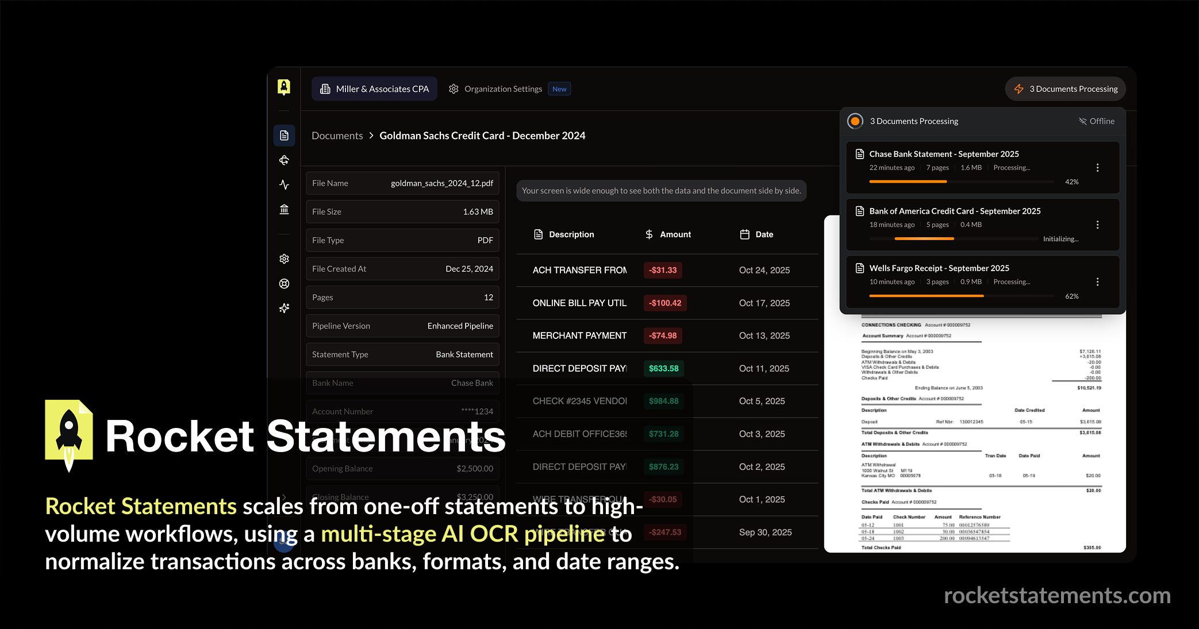Select the ACH TRANSFER FROM transaction row

(x=667, y=270)
